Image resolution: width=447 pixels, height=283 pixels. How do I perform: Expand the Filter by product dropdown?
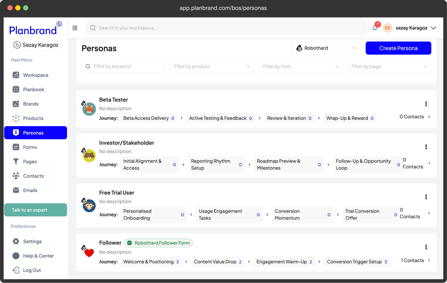tap(212, 66)
